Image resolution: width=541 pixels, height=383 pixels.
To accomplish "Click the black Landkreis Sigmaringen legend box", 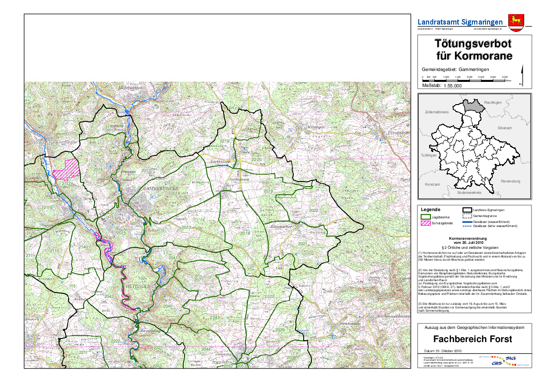I will pos(467,210).
